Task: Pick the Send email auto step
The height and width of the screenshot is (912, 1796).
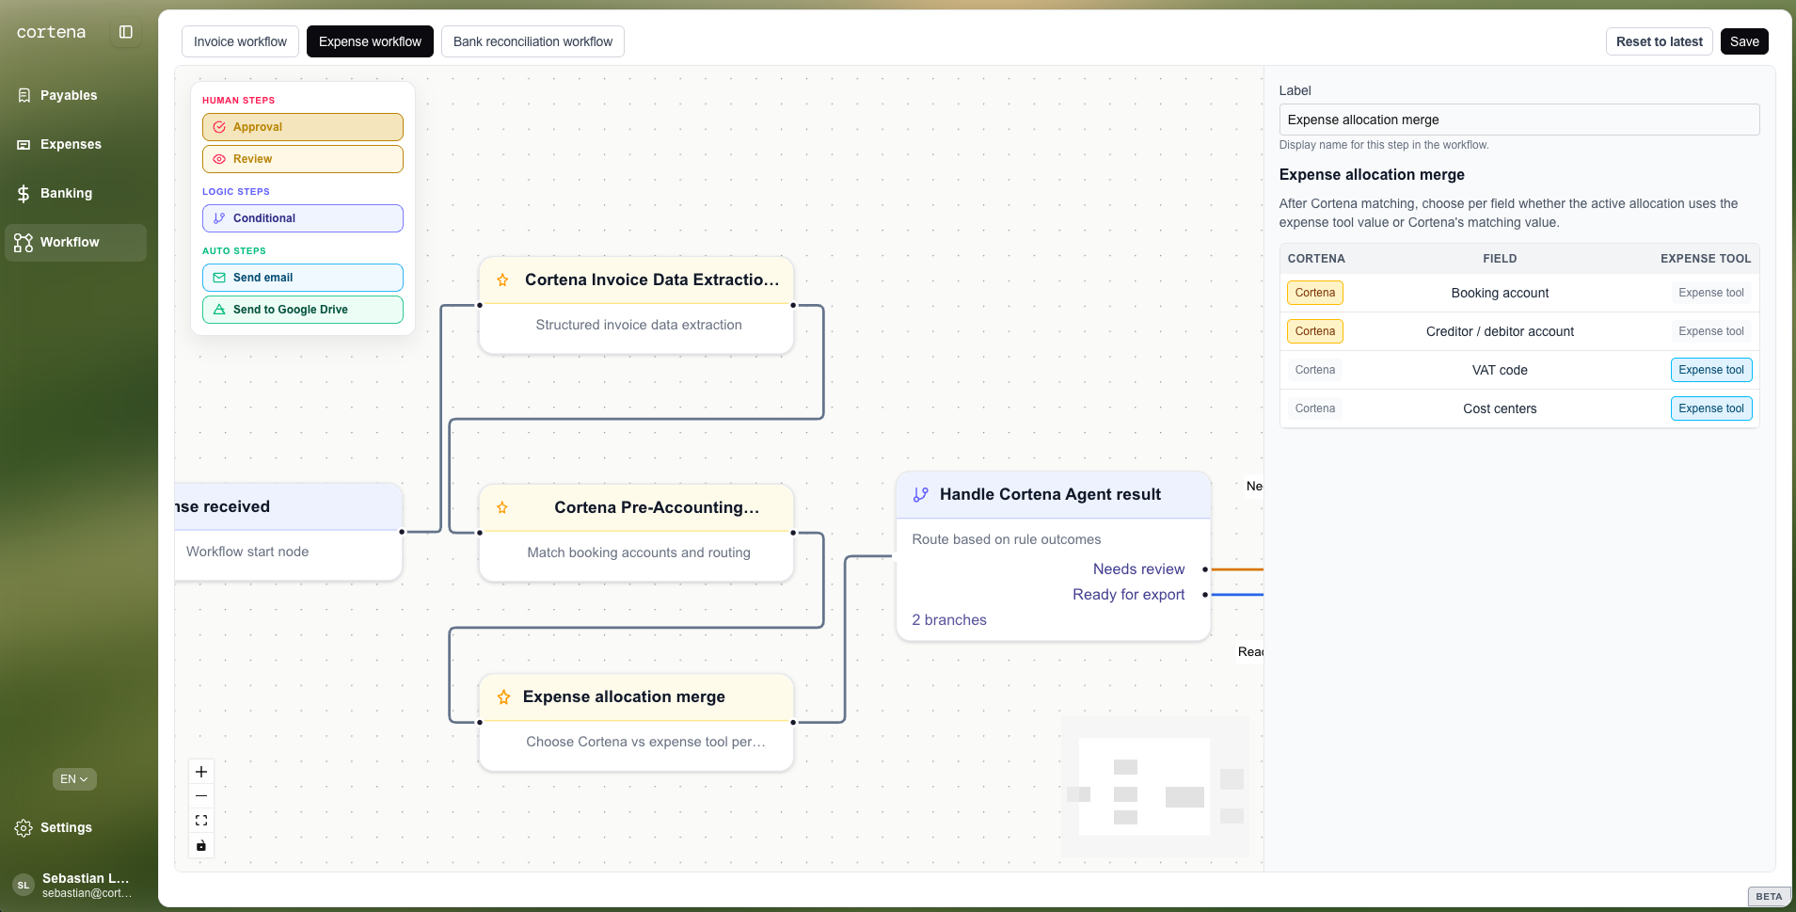Action: point(303,278)
